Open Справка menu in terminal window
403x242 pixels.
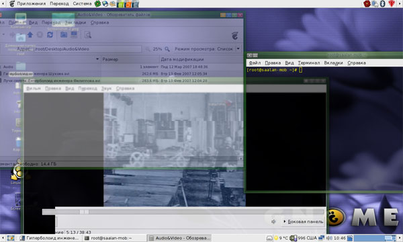pyautogui.click(x=357, y=63)
